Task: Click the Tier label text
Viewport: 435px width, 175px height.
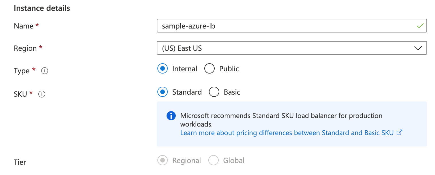Action: (20, 162)
